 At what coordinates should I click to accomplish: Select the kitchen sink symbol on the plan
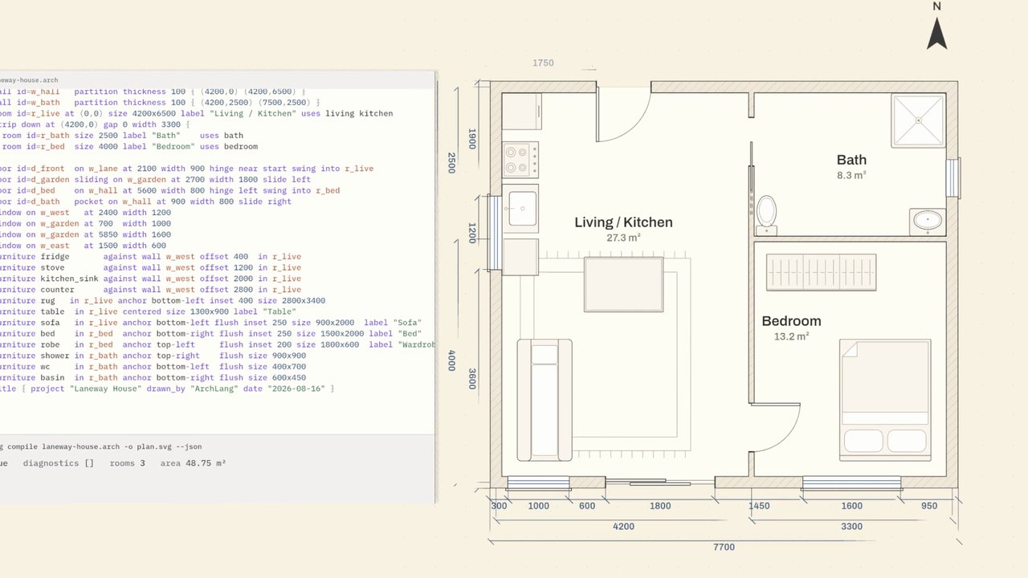click(x=521, y=209)
